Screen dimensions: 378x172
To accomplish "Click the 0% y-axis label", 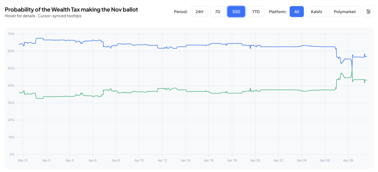I will pyautogui.click(x=12, y=155).
